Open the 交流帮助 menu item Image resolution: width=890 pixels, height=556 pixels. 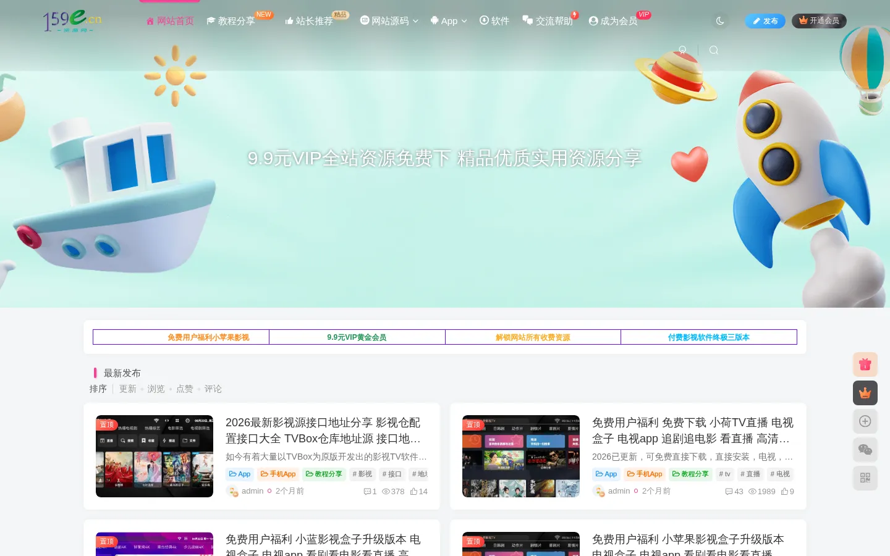point(548,21)
